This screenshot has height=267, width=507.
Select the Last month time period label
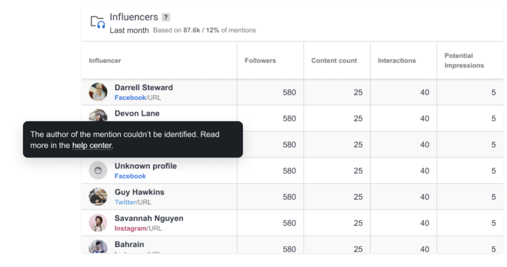(x=128, y=30)
